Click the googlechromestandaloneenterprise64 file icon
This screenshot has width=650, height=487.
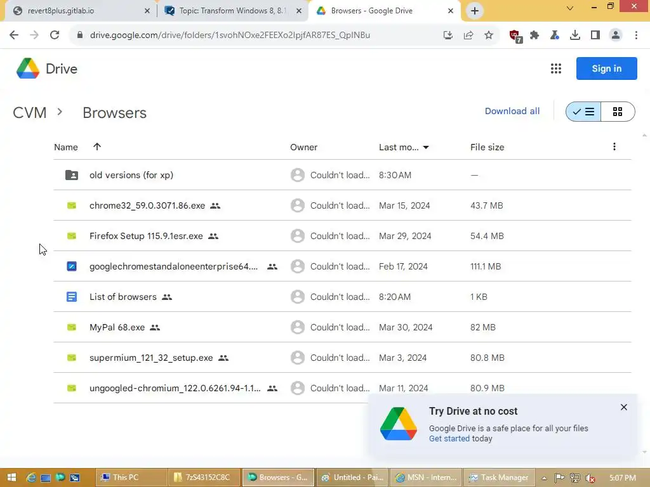(72, 266)
